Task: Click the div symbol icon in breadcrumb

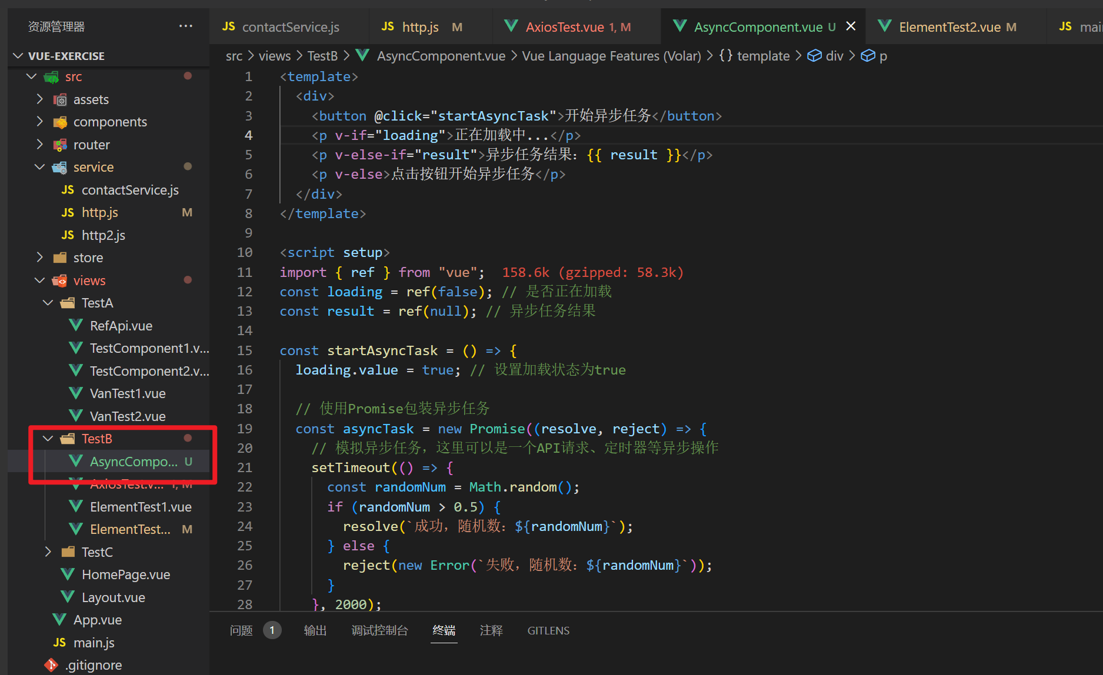Action: tap(814, 56)
